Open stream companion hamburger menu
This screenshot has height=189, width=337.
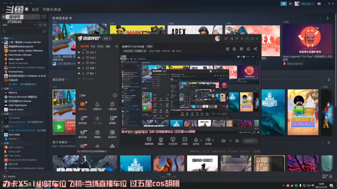(242, 39)
